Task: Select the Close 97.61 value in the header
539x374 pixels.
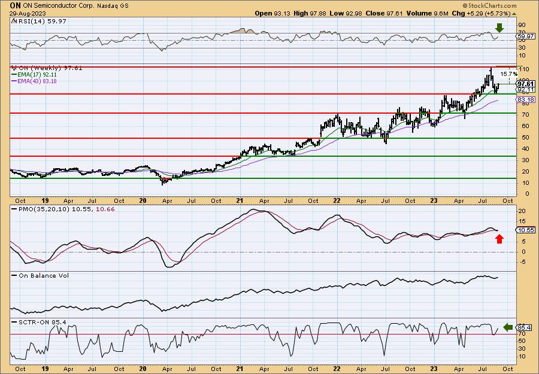Action: click(x=384, y=13)
